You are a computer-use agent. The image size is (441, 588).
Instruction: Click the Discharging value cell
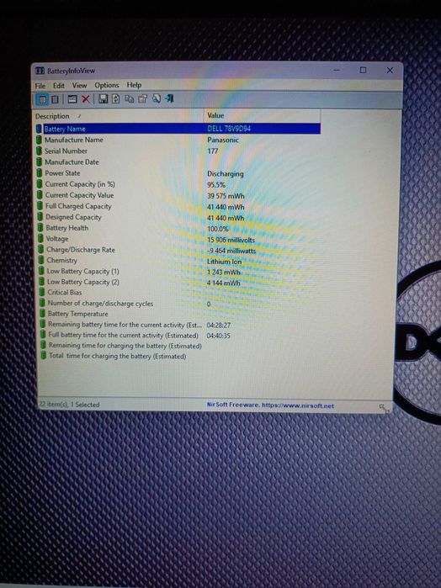coord(226,173)
